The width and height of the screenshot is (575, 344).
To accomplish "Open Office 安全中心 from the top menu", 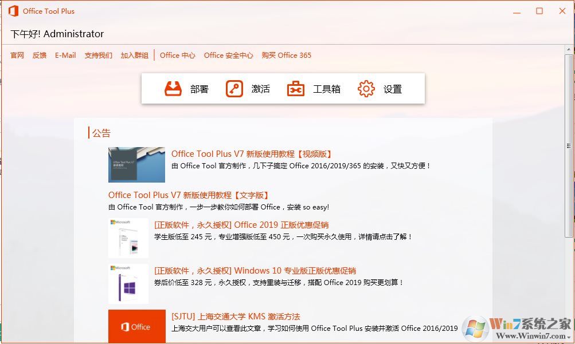I will tap(229, 55).
